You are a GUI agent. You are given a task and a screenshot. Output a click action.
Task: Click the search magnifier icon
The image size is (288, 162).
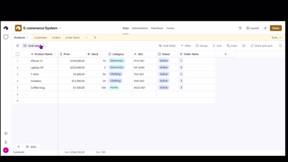280,46
